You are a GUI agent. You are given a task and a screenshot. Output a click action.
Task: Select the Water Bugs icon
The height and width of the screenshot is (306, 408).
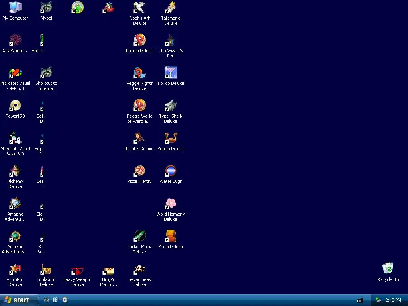pyautogui.click(x=171, y=171)
